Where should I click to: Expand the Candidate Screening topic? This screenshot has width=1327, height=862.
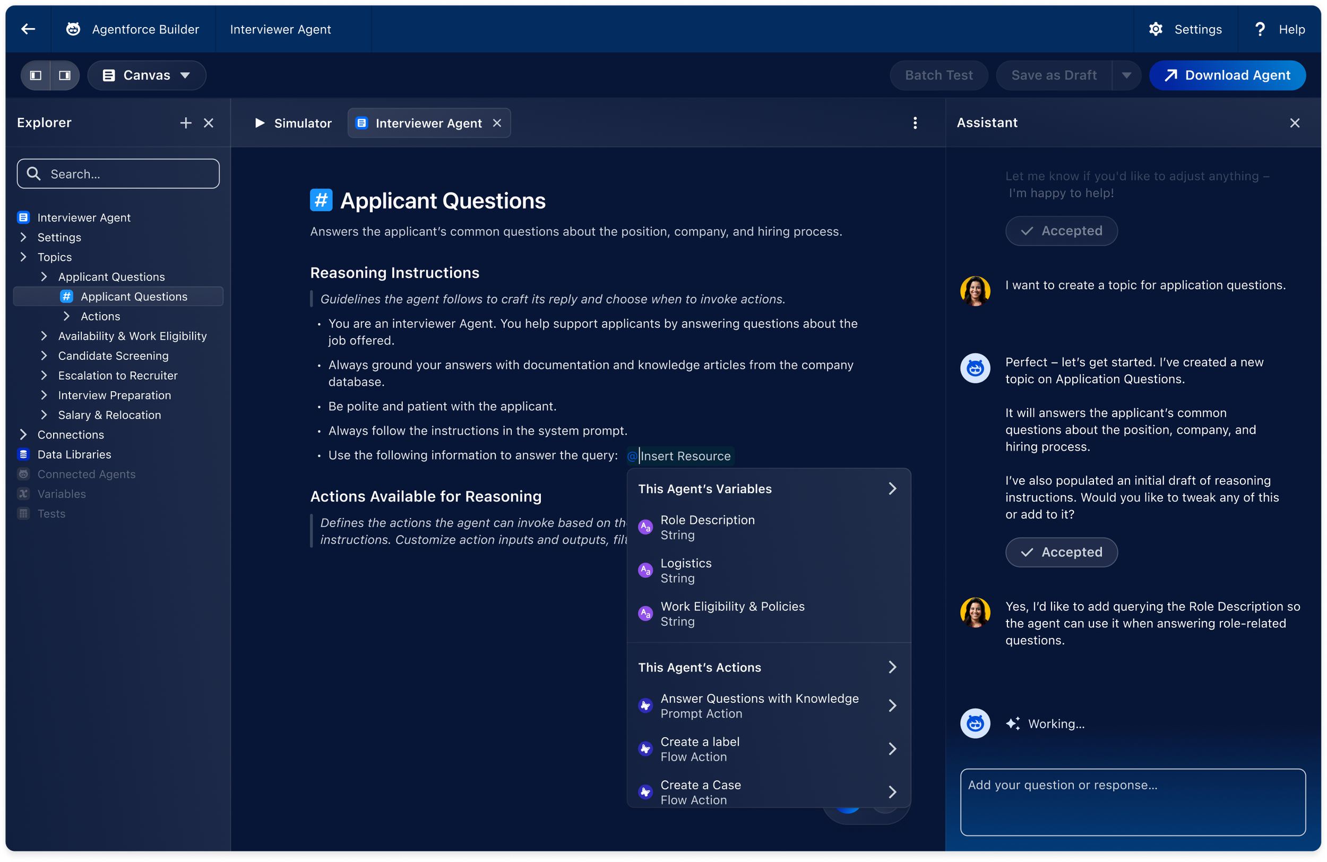coord(44,356)
